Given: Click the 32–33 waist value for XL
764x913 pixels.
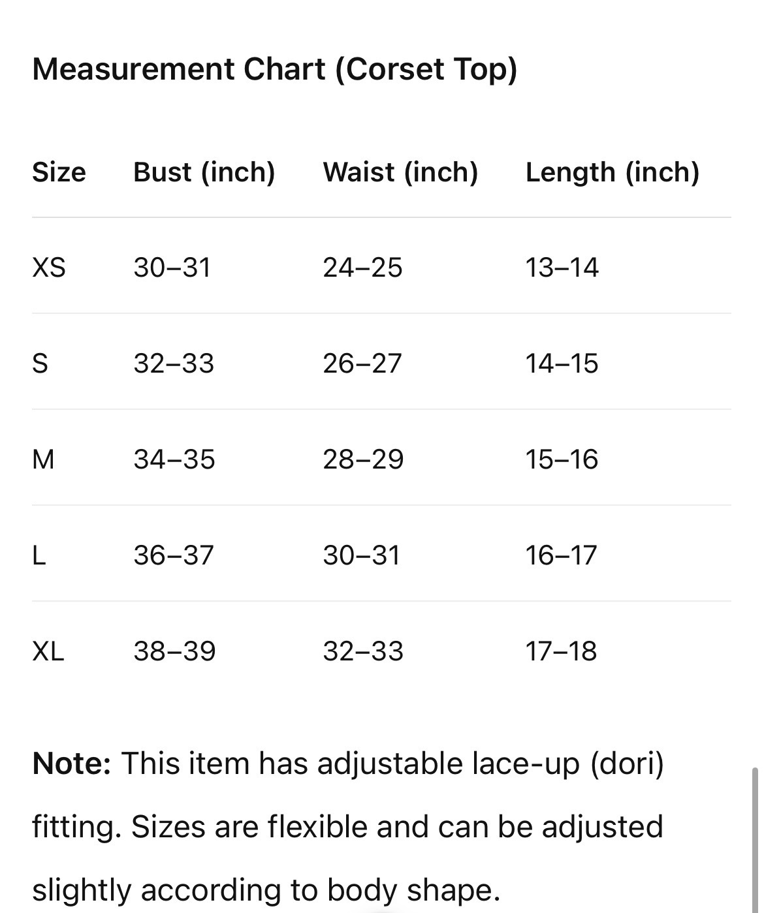Looking at the screenshot, I should 363,651.
